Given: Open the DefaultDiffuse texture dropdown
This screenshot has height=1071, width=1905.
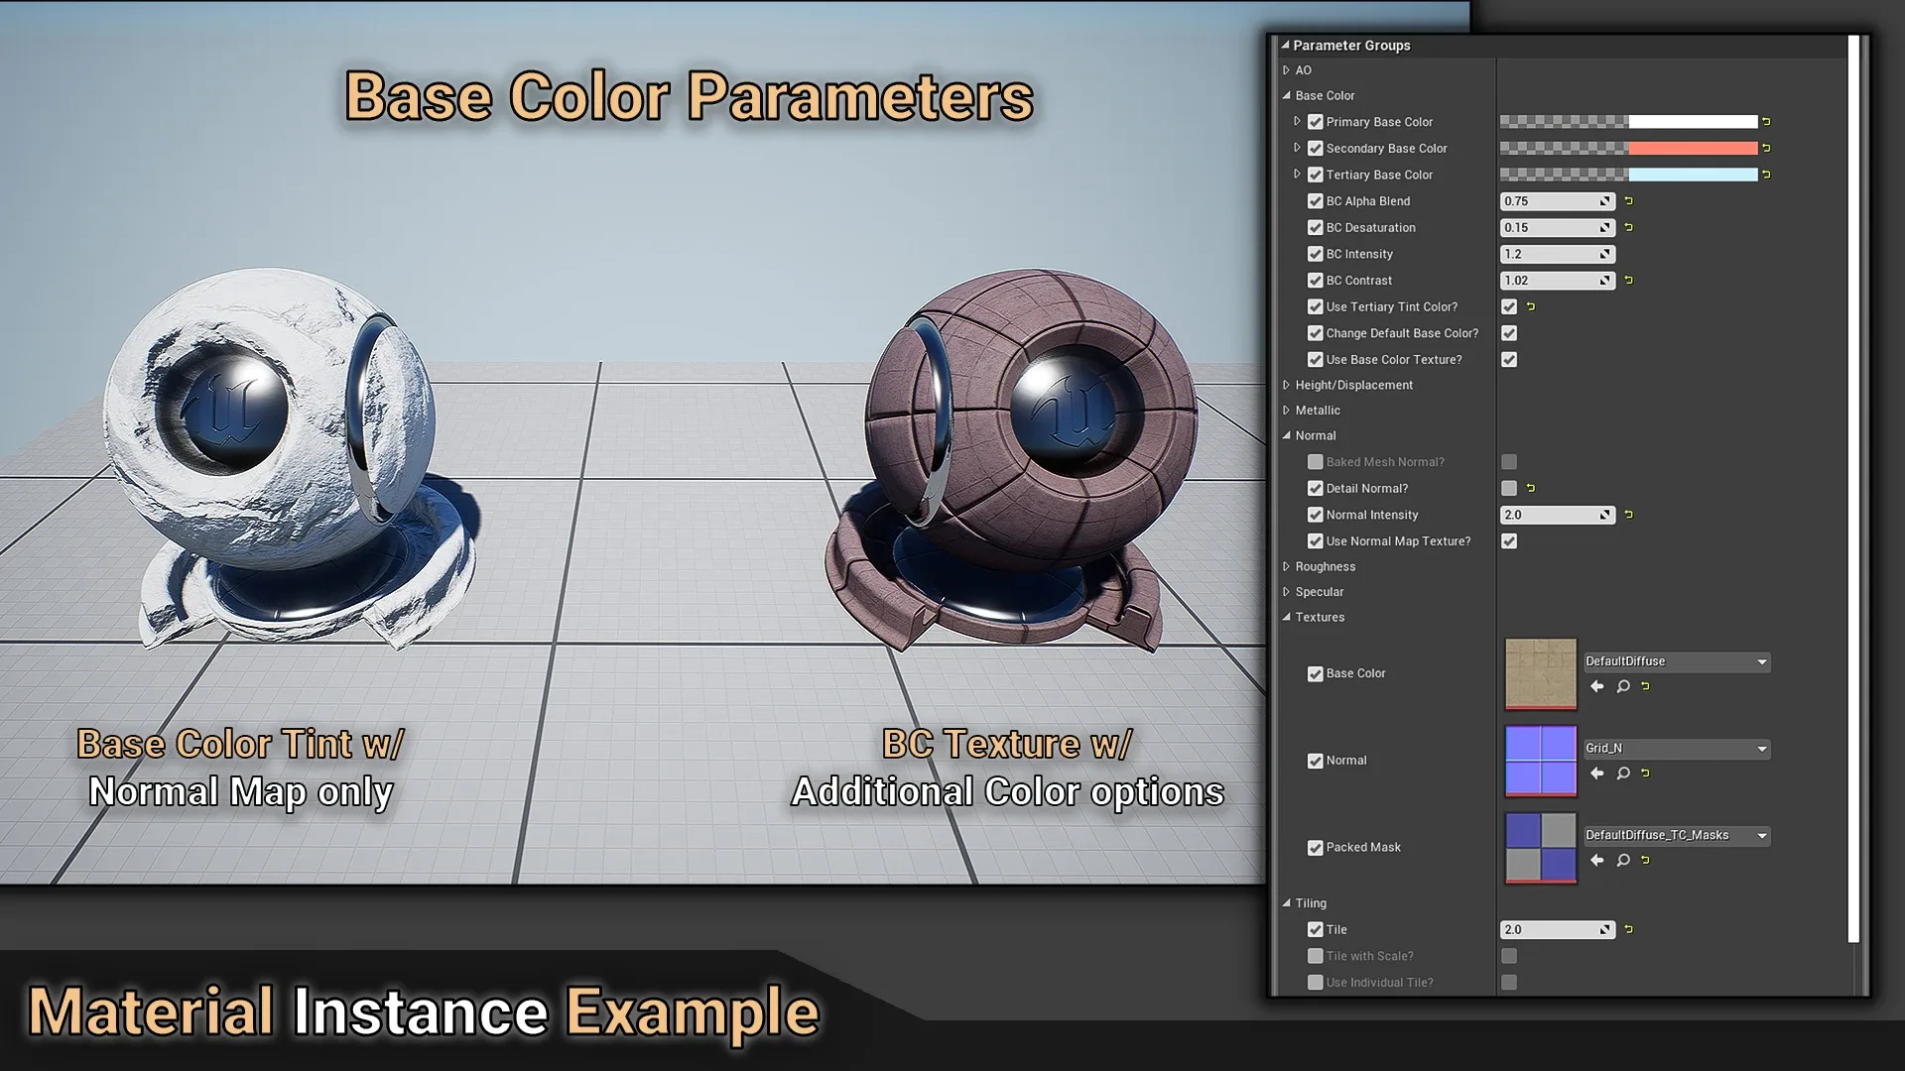Looking at the screenshot, I should (1762, 661).
